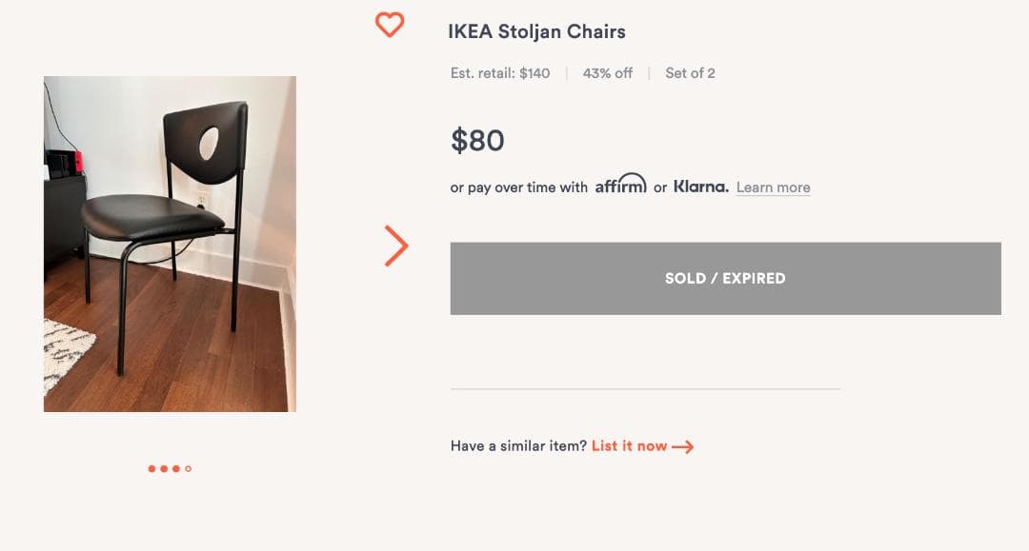Expand financing details via Learn more
The width and height of the screenshot is (1029, 551).
pos(772,187)
